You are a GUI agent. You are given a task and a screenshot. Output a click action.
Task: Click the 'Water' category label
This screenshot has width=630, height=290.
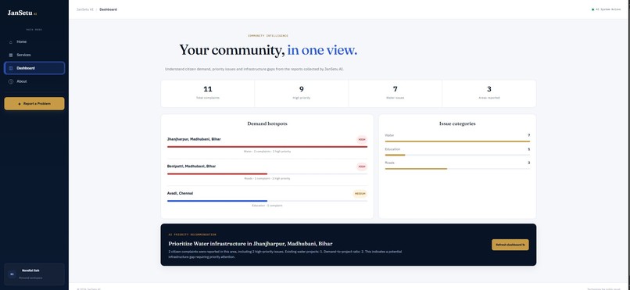[x=389, y=135]
